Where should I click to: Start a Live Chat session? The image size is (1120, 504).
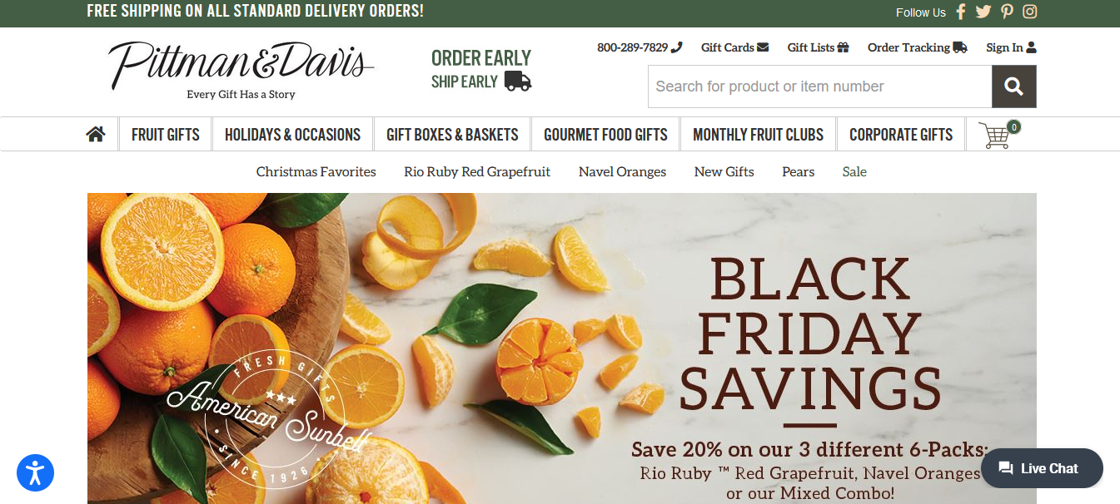(1042, 468)
